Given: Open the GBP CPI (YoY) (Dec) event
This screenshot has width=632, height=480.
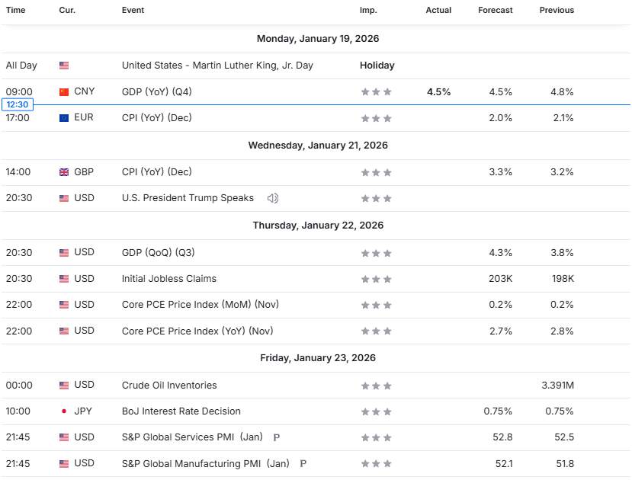Looking at the screenshot, I should (x=156, y=172).
